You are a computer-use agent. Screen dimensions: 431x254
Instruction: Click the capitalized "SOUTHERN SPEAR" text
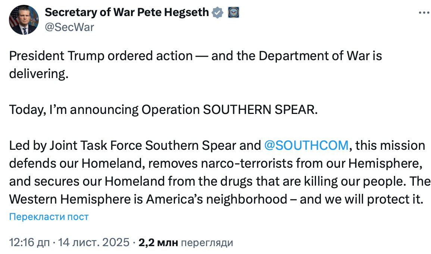click(x=259, y=109)
